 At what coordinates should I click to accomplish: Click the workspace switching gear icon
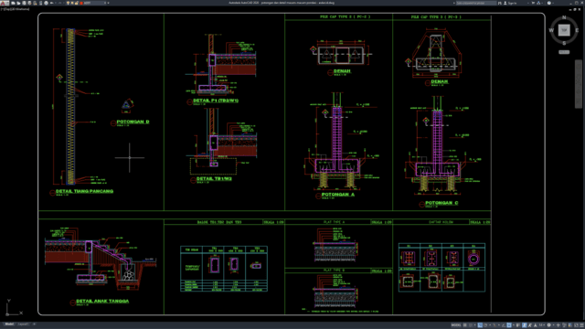(x=548, y=325)
